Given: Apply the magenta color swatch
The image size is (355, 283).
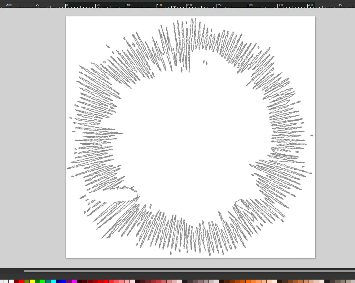Looking at the screenshot, I should [74, 281].
